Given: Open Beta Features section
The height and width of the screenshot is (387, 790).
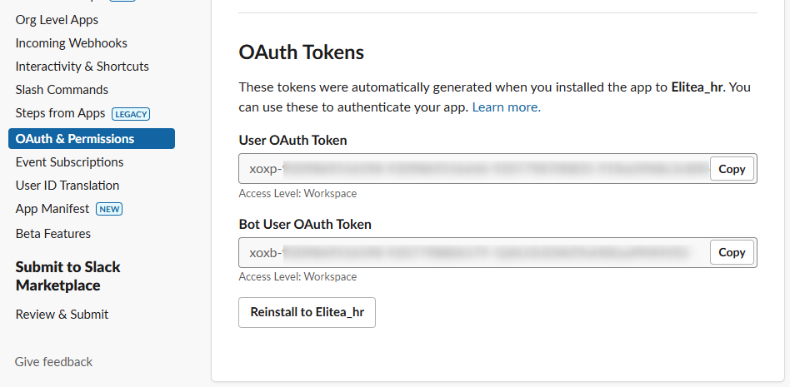Looking at the screenshot, I should point(52,234).
